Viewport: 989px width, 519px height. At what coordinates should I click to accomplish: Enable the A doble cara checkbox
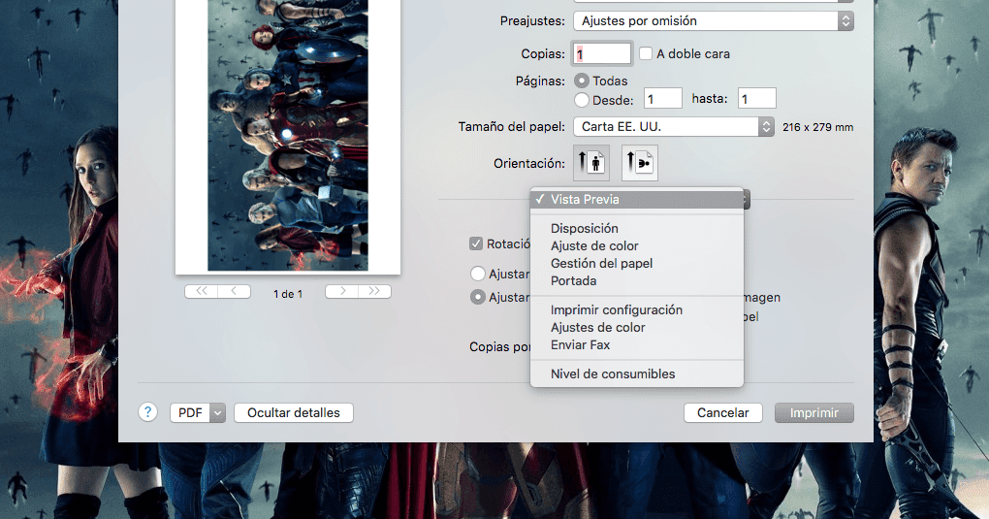point(645,53)
